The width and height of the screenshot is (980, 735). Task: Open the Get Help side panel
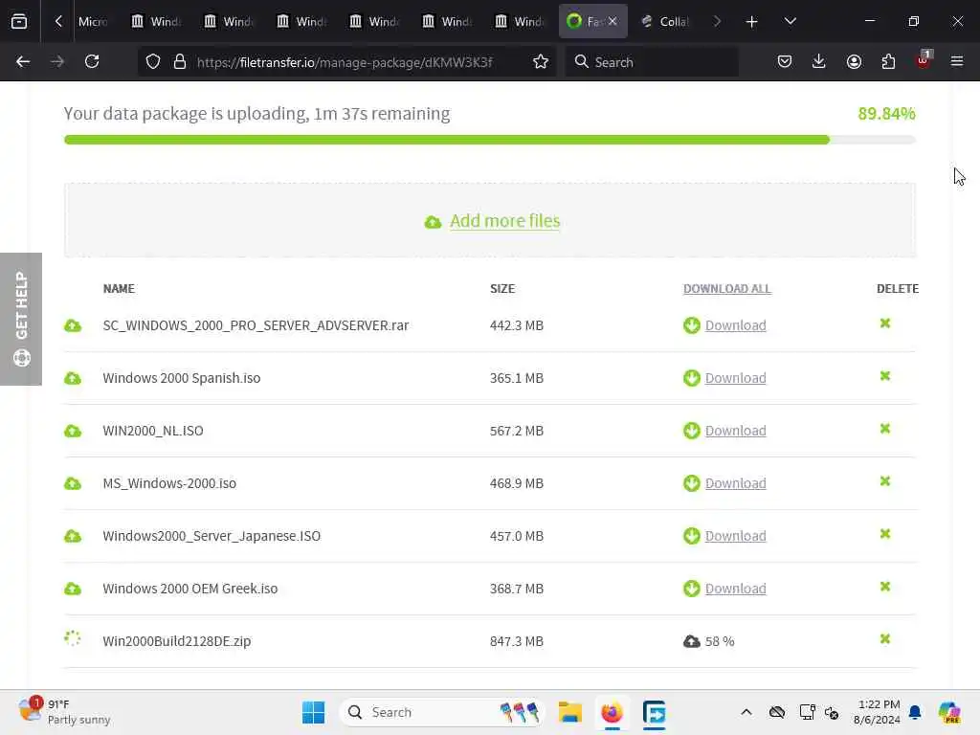click(x=21, y=319)
